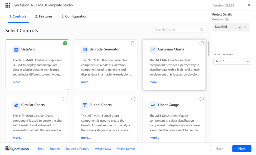This screenshot has width=256, height=155.
Task: Open the What's New link
Action: click(x=103, y=149)
